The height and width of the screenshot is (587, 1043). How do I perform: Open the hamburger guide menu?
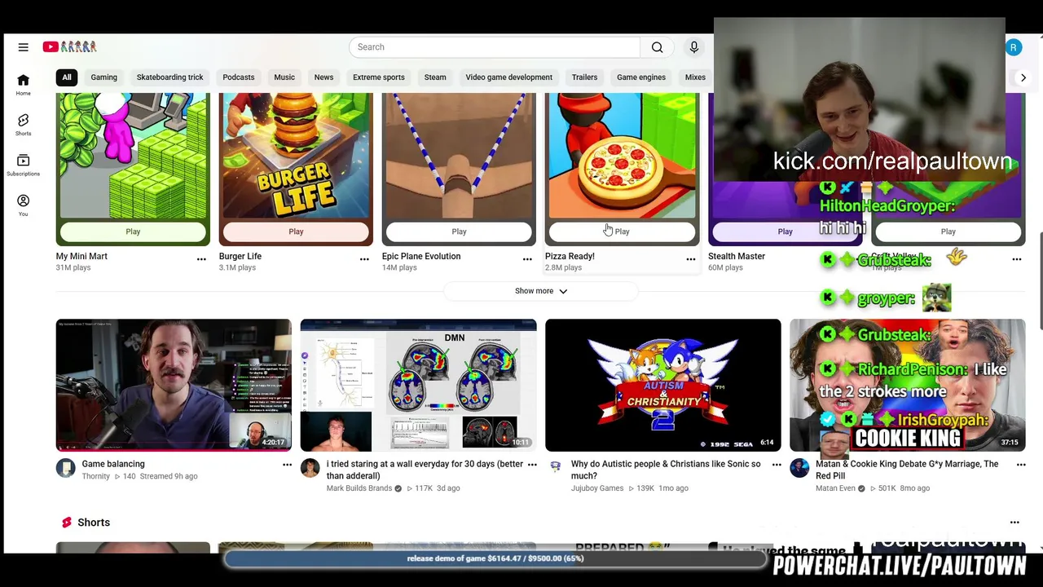click(23, 47)
